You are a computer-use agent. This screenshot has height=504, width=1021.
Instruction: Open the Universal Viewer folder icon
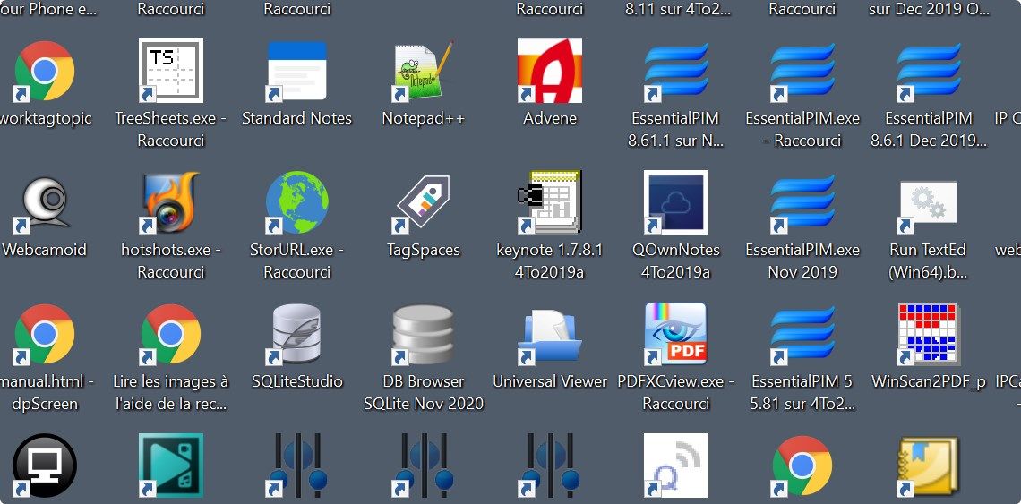[x=550, y=334]
